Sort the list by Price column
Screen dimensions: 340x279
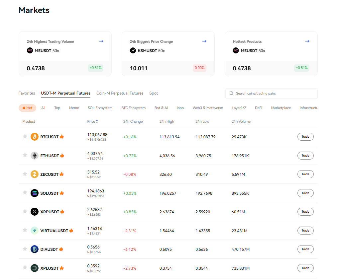coord(92,121)
